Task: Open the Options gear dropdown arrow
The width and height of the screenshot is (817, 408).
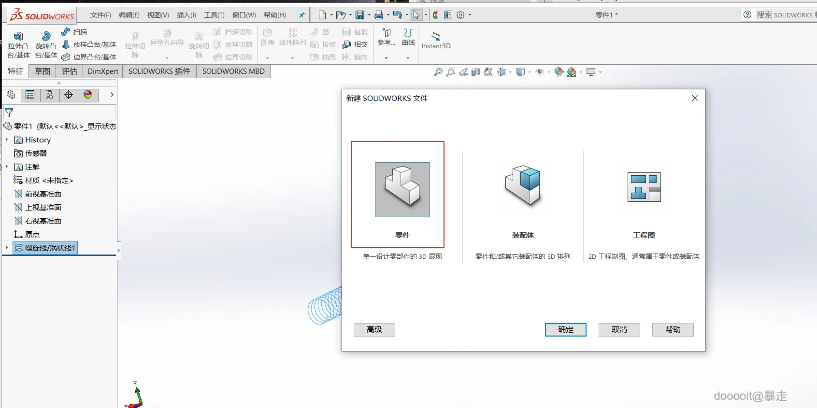Action: click(x=470, y=15)
